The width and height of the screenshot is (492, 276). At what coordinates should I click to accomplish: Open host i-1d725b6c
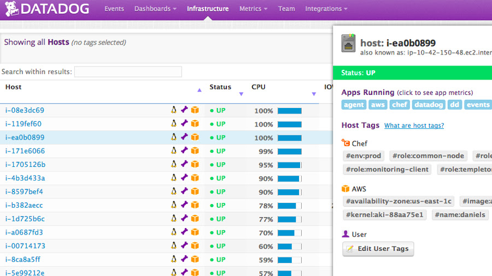[x=25, y=219]
